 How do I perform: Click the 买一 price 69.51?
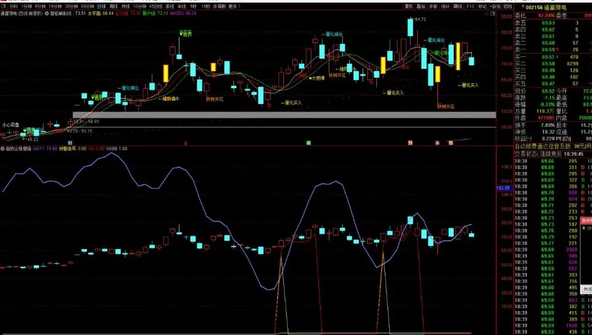pos(548,57)
